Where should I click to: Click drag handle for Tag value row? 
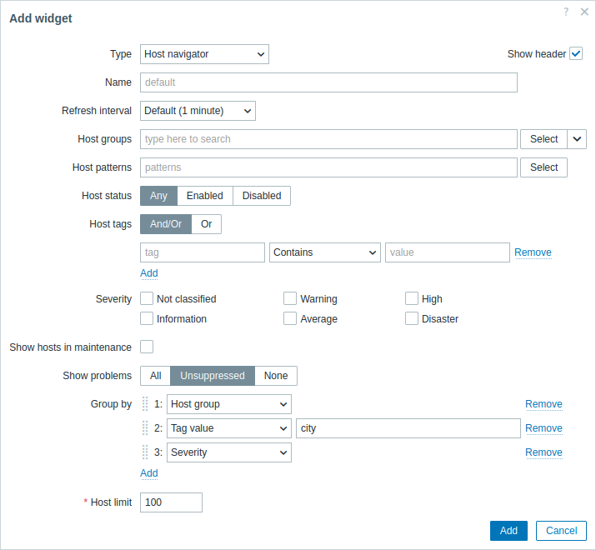click(145, 428)
